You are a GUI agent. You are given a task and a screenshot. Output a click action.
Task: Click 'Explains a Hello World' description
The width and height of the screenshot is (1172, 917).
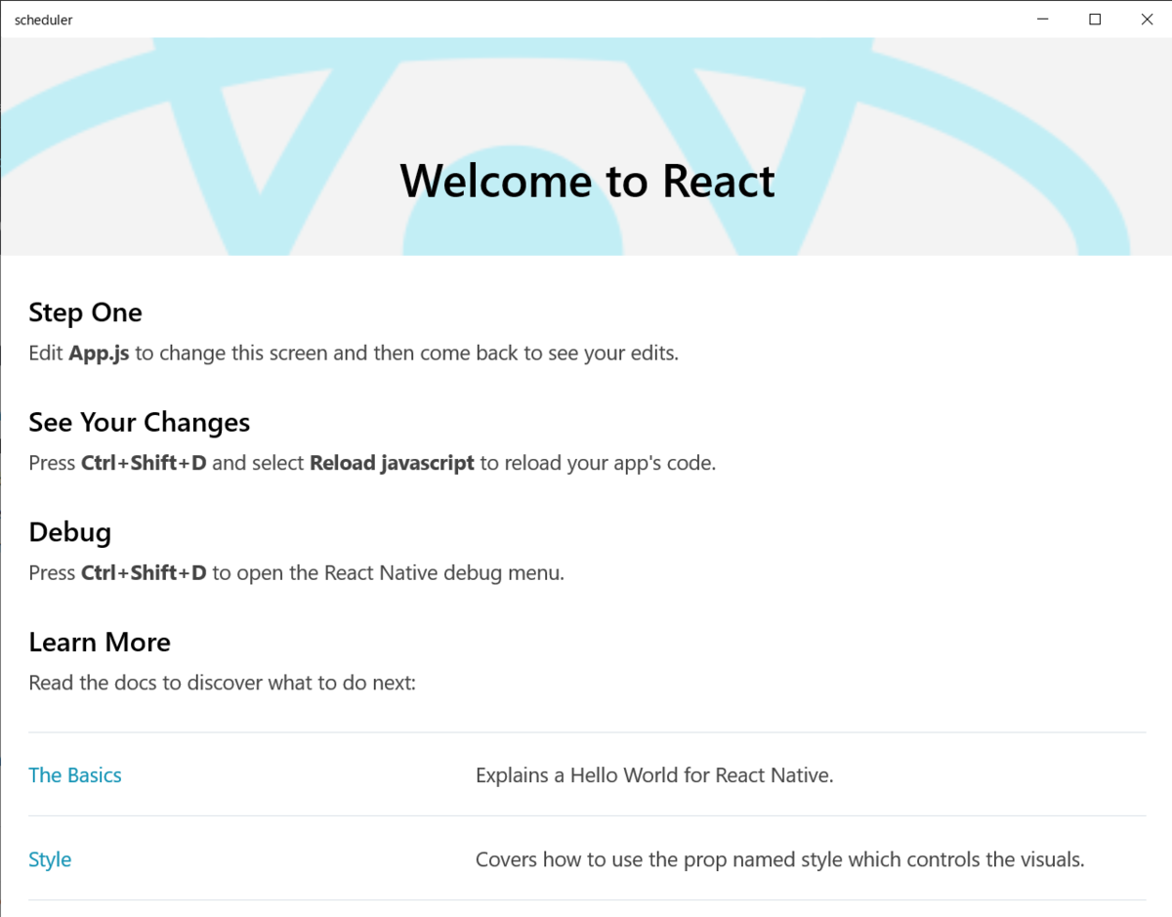[x=654, y=775]
